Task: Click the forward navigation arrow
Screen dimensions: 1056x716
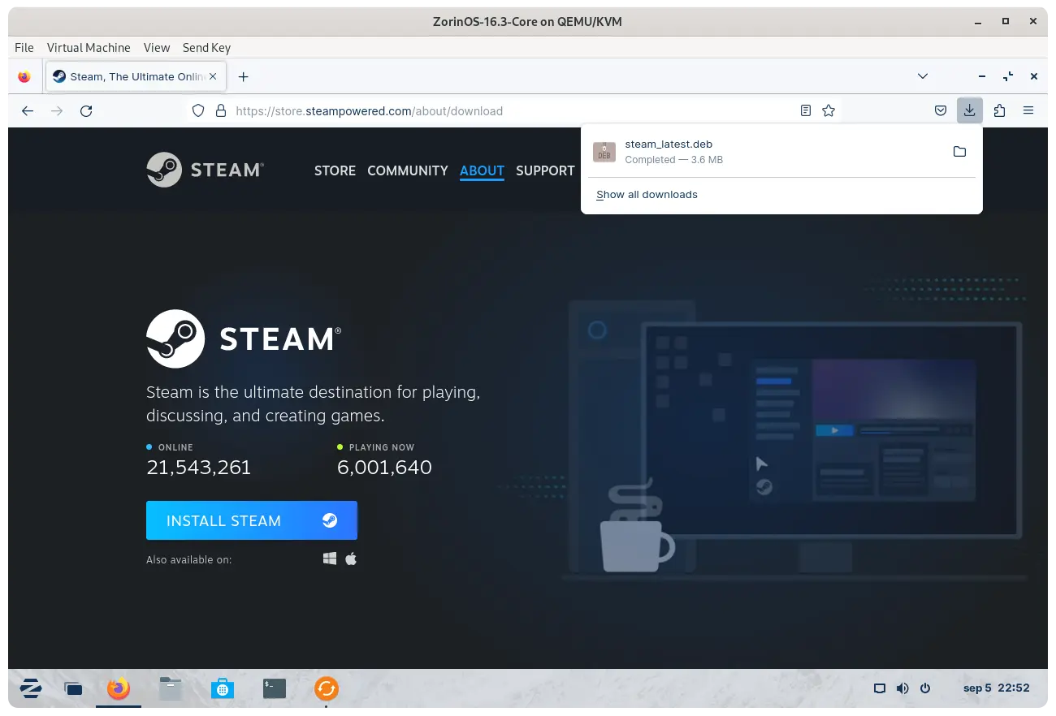Action: coord(57,110)
